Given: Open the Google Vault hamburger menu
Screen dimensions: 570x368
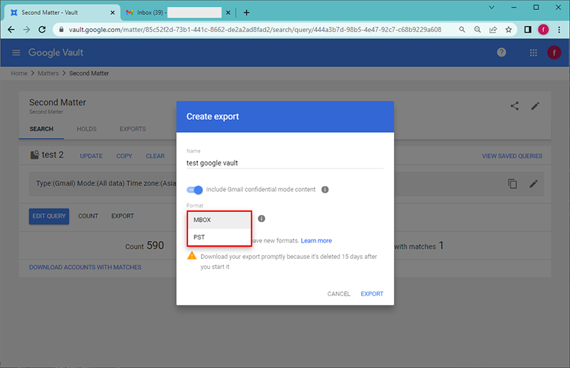Looking at the screenshot, I should tap(16, 53).
